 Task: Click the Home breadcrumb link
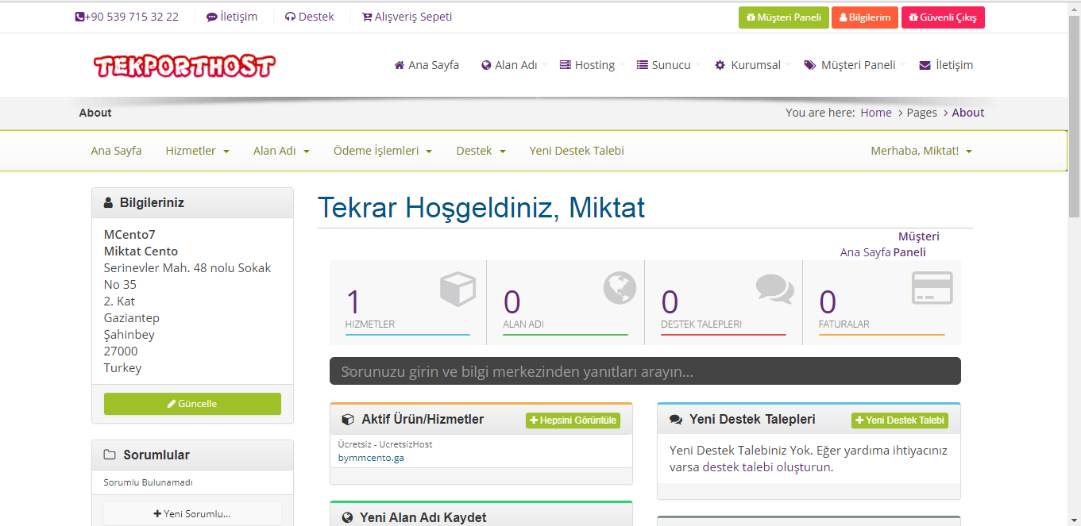pyautogui.click(x=876, y=113)
